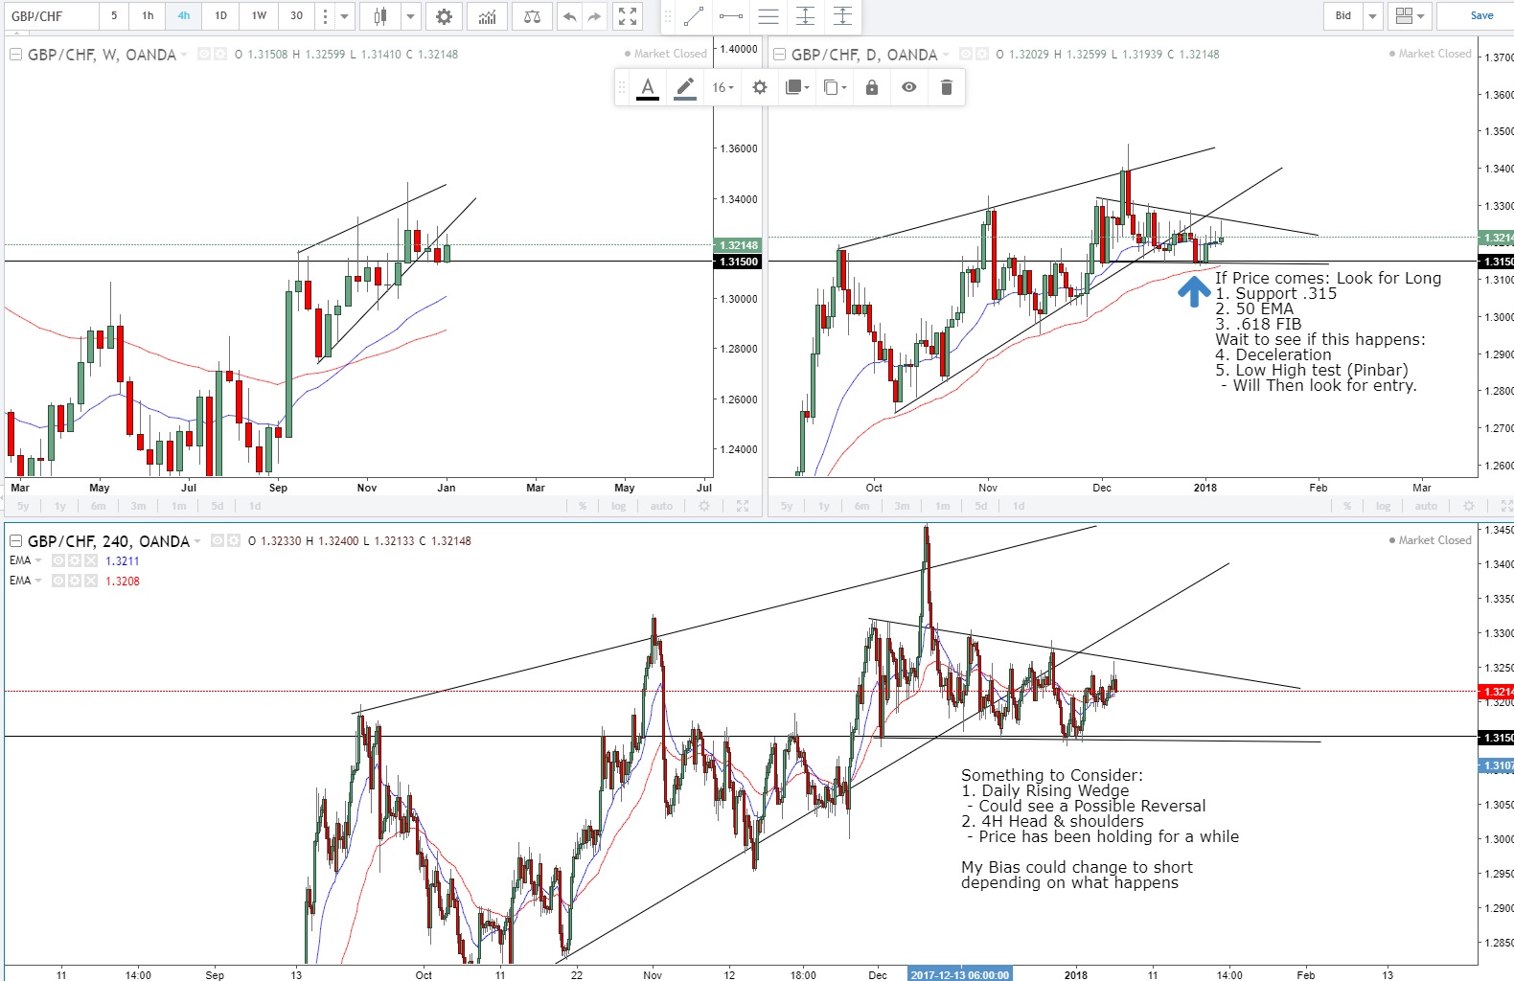1514x981 pixels.
Task: Select the three horizontal lines drawing tool
Action: [768, 16]
